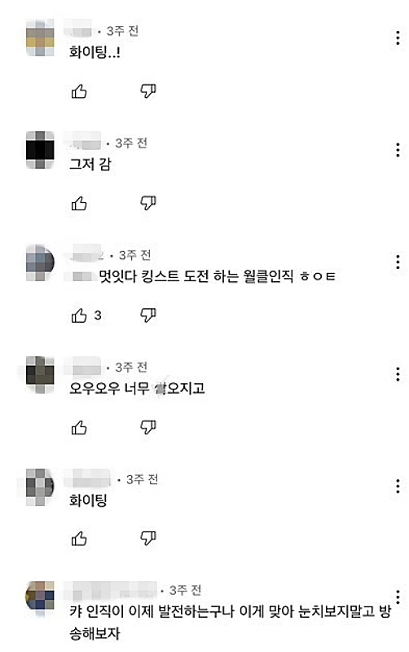Screen dimensions: 409x652
Task: Like the '오우오우 너무' comment
Action: [x=79, y=427]
